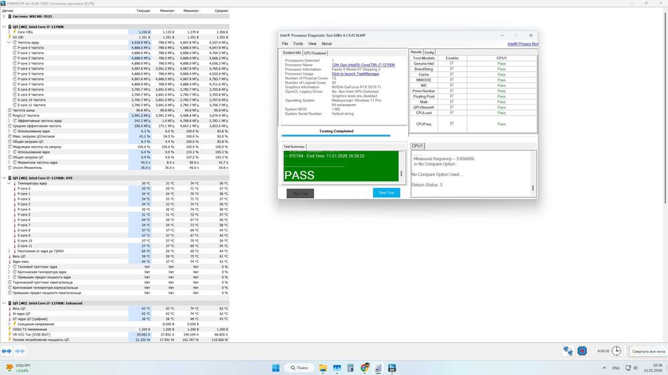Click lightning icon on VDDQ TX Напряжение row
Screen dimensions: 668x375
(x=10, y=329)
